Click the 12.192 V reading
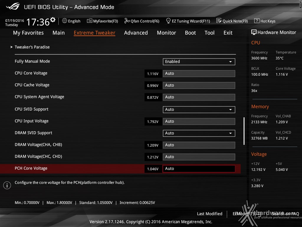The height and width of the screenshot is (227, 302). (258, 169)
